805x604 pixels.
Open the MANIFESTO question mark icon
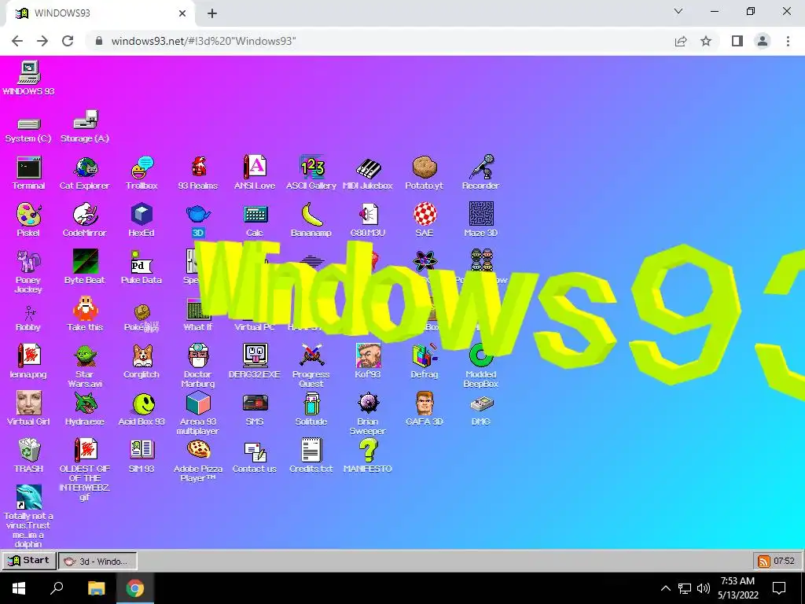[368, 450]
